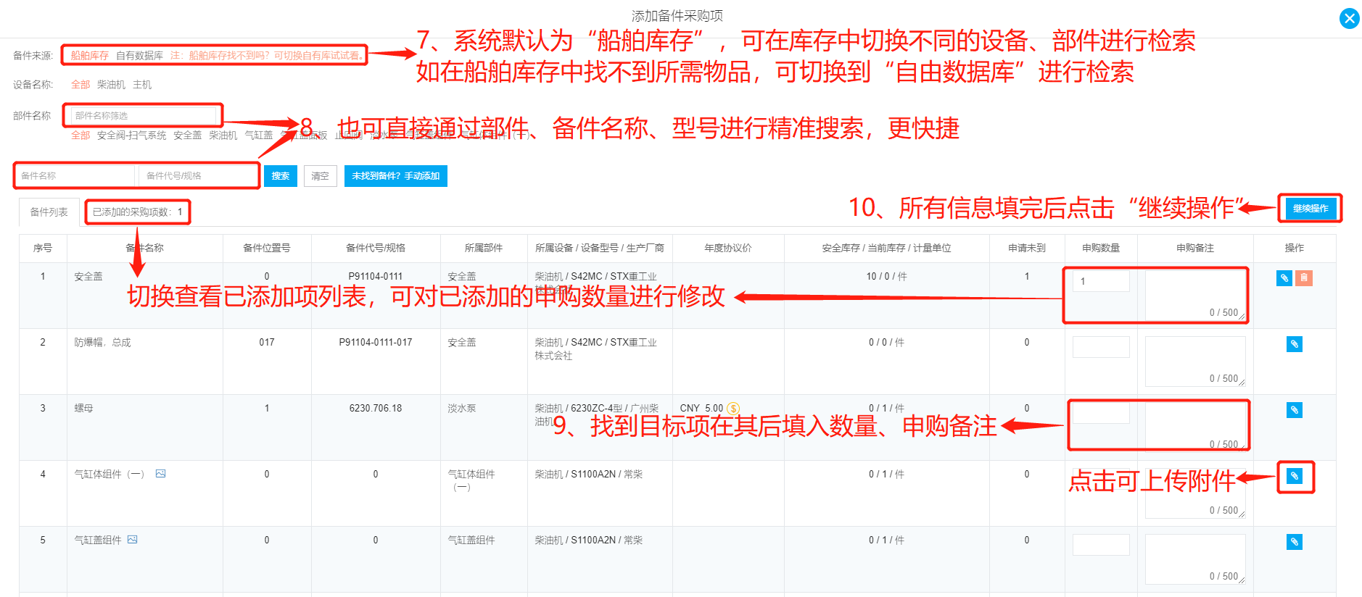The image size is (1362, 597).
Task: Open the 已添加的采购项数 tab
Action: point(138,212)
